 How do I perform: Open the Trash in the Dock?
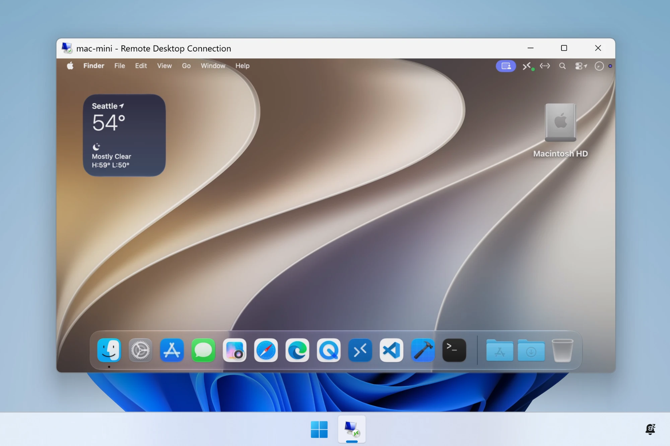pos(562,350)
